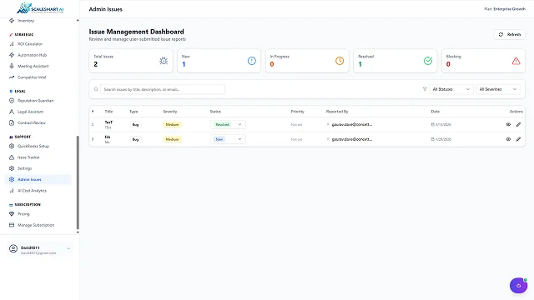Click the Status column header
The height and width of the screenshot is (300, 534).
215,112
